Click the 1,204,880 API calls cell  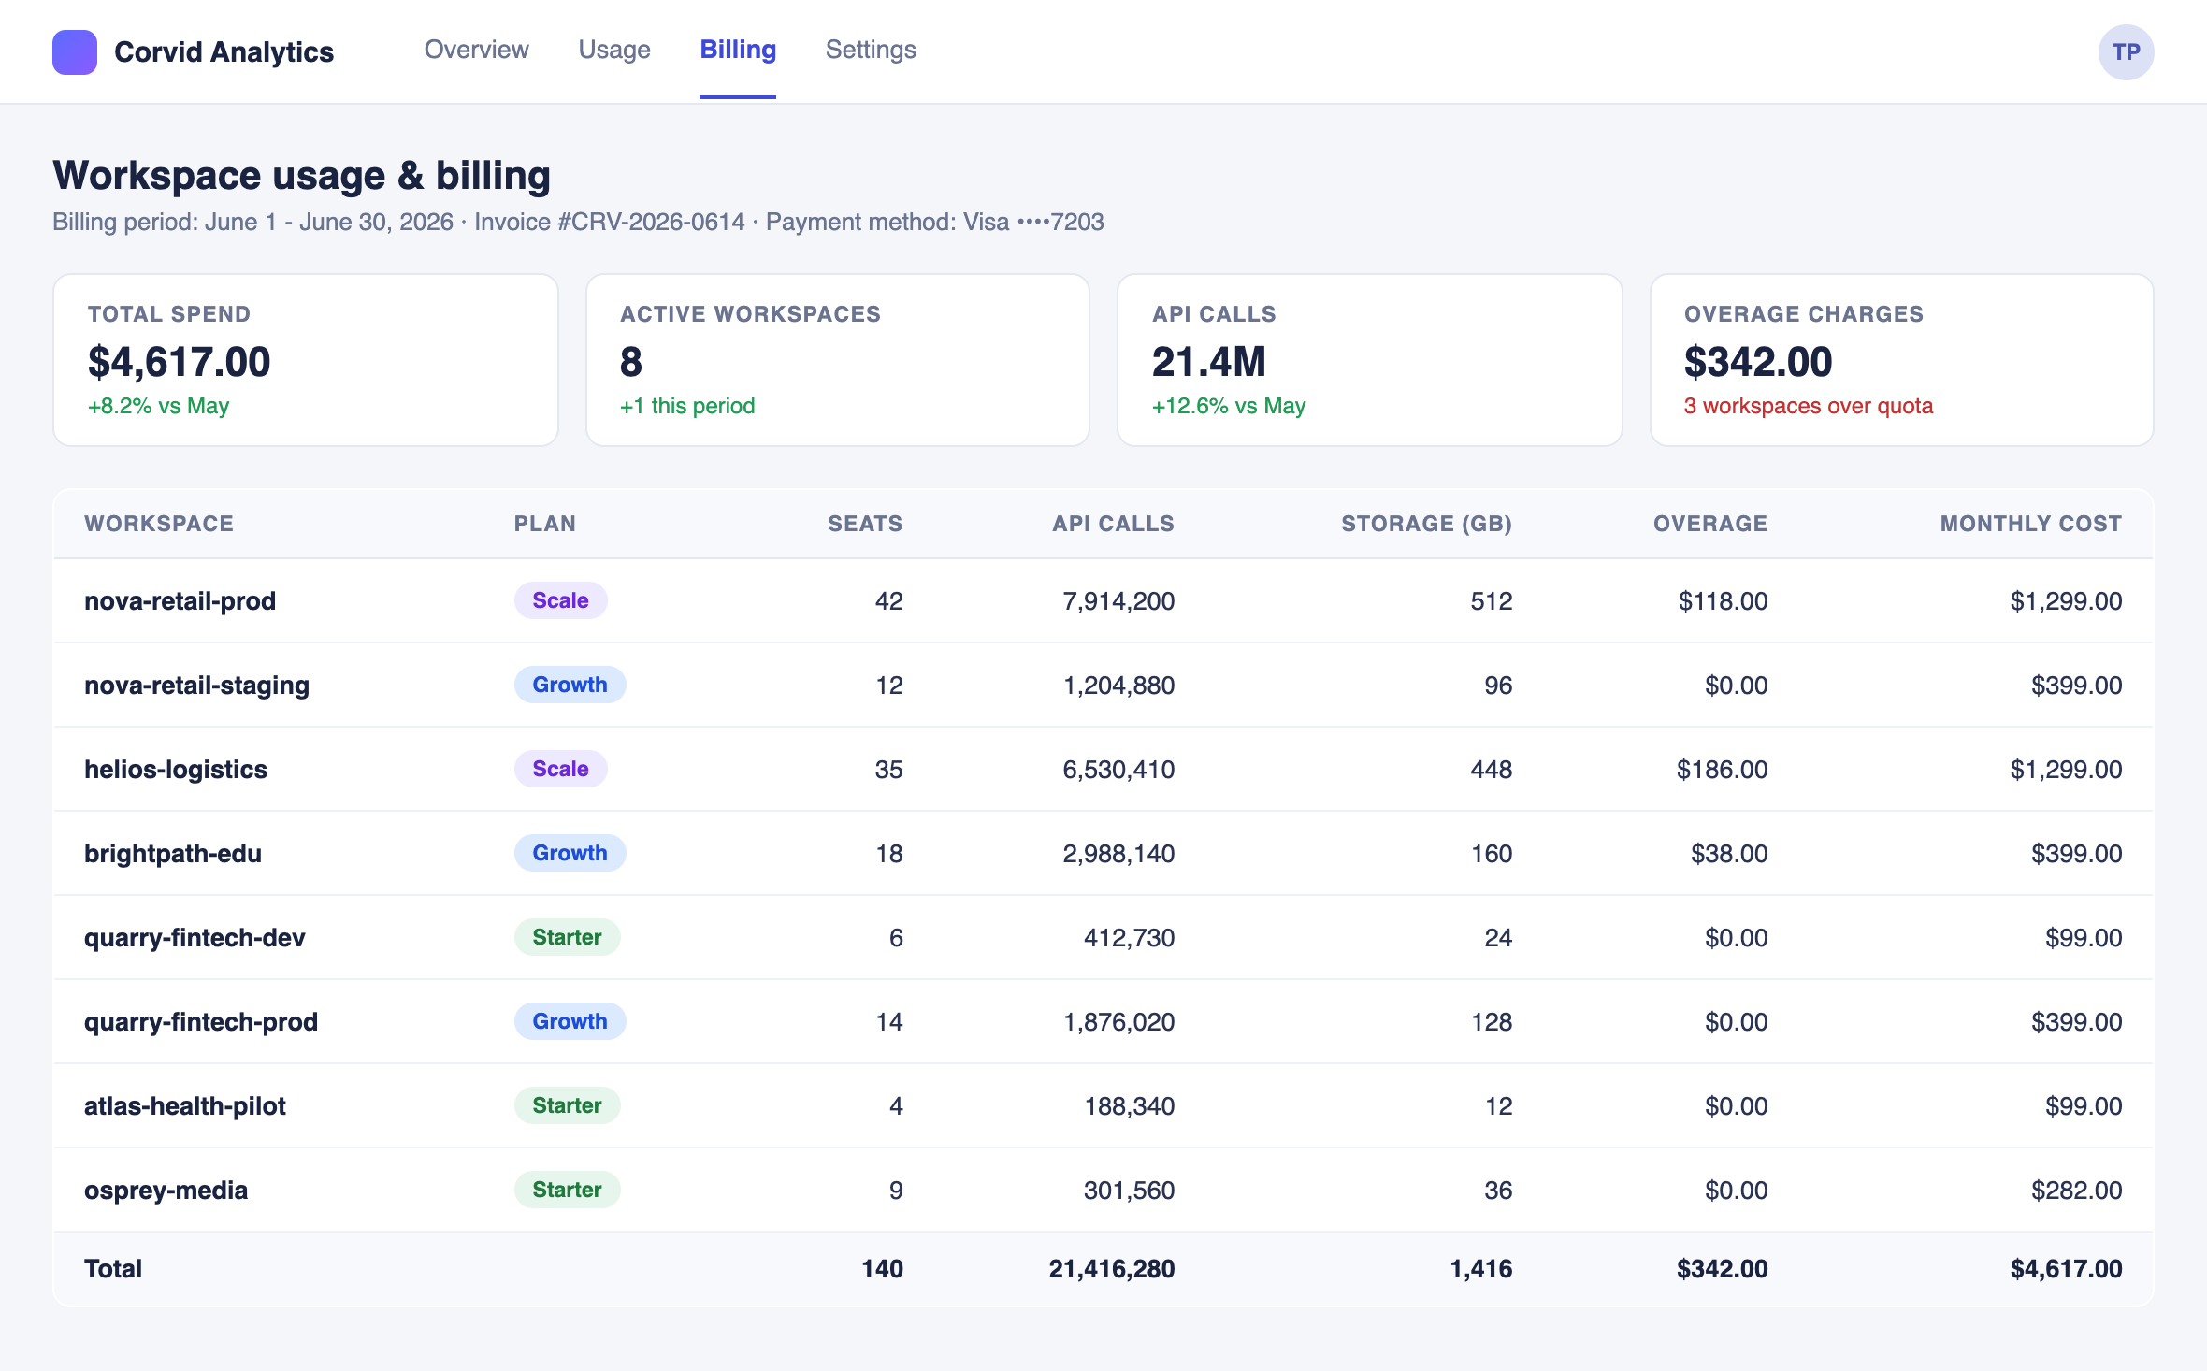[1118, 685]
